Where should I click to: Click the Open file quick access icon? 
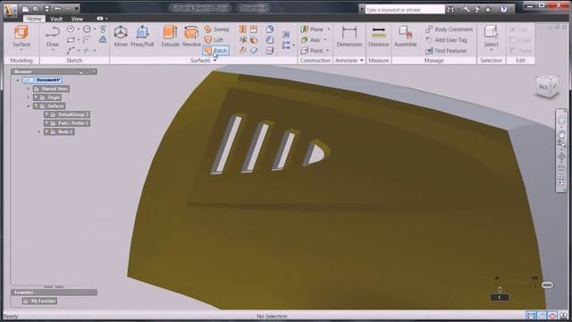pos(36,9)
